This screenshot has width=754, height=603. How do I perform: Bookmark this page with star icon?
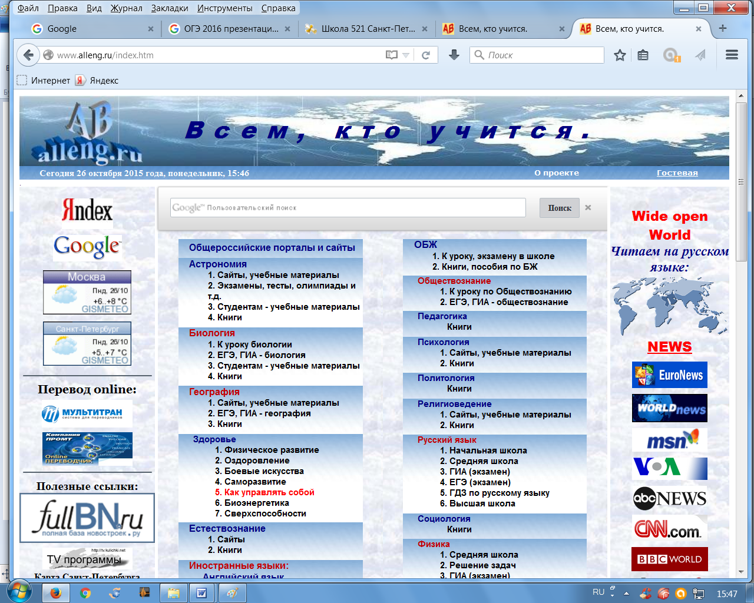click(620, 55)
